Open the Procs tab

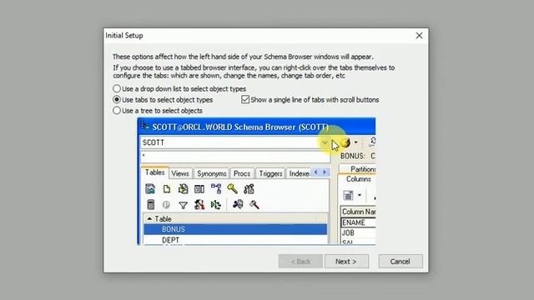pos(241,173)
